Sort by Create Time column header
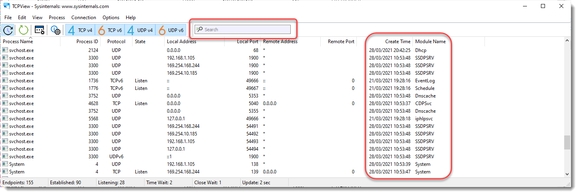The width and height of the screenshot is (579, 195). (x=385, y=42)
